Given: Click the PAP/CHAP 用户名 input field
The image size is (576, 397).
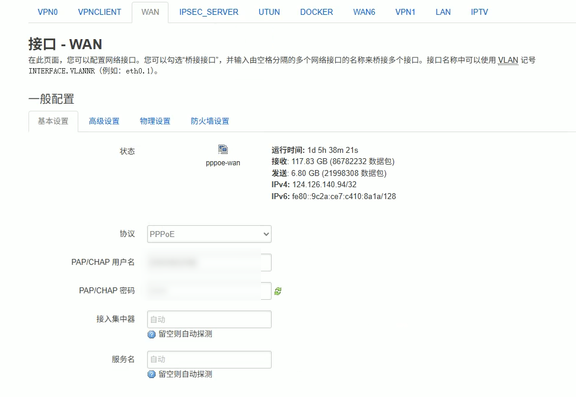Looking at the screenshot, I should [209, 262].
